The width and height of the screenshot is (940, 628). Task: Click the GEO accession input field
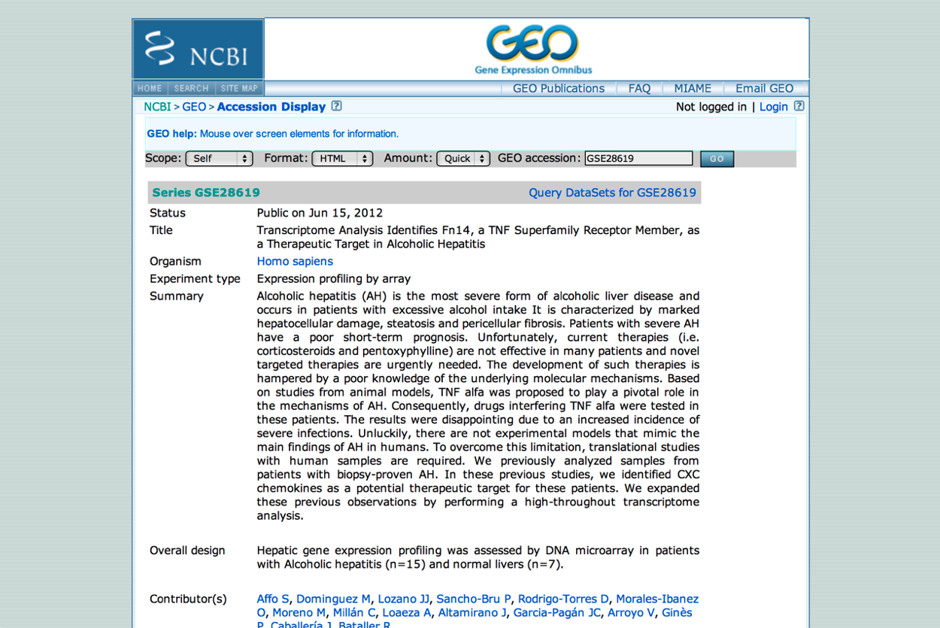(x=638, y=159)
